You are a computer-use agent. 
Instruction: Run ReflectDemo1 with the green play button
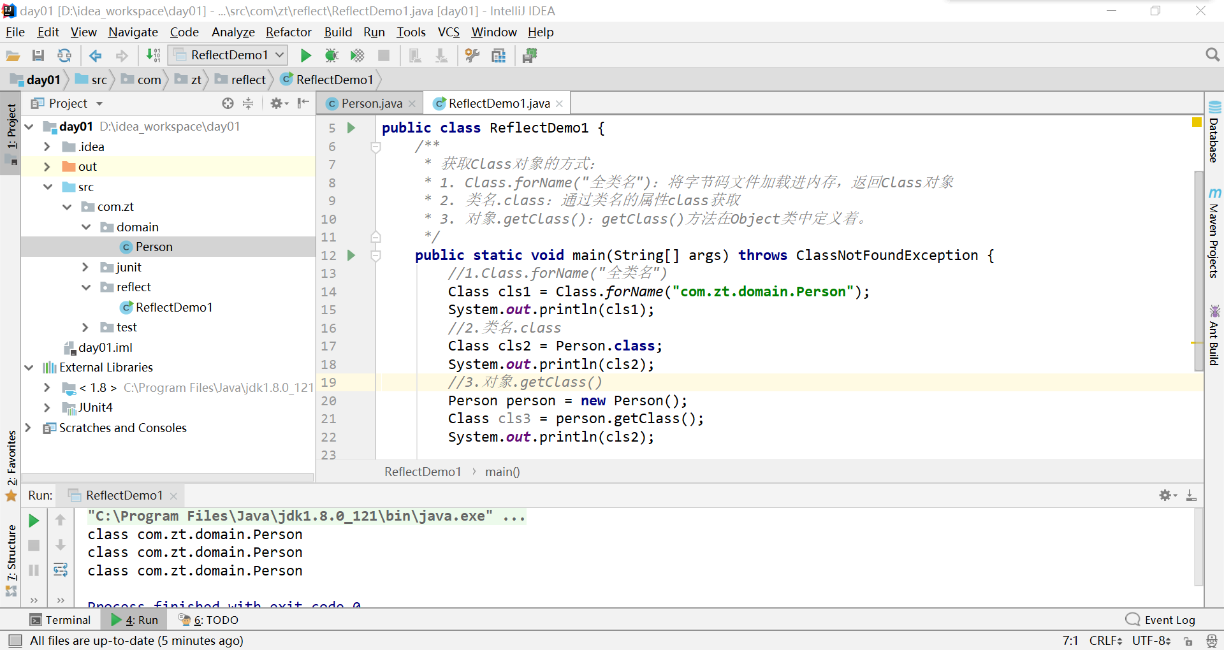[x=306, y=55]
